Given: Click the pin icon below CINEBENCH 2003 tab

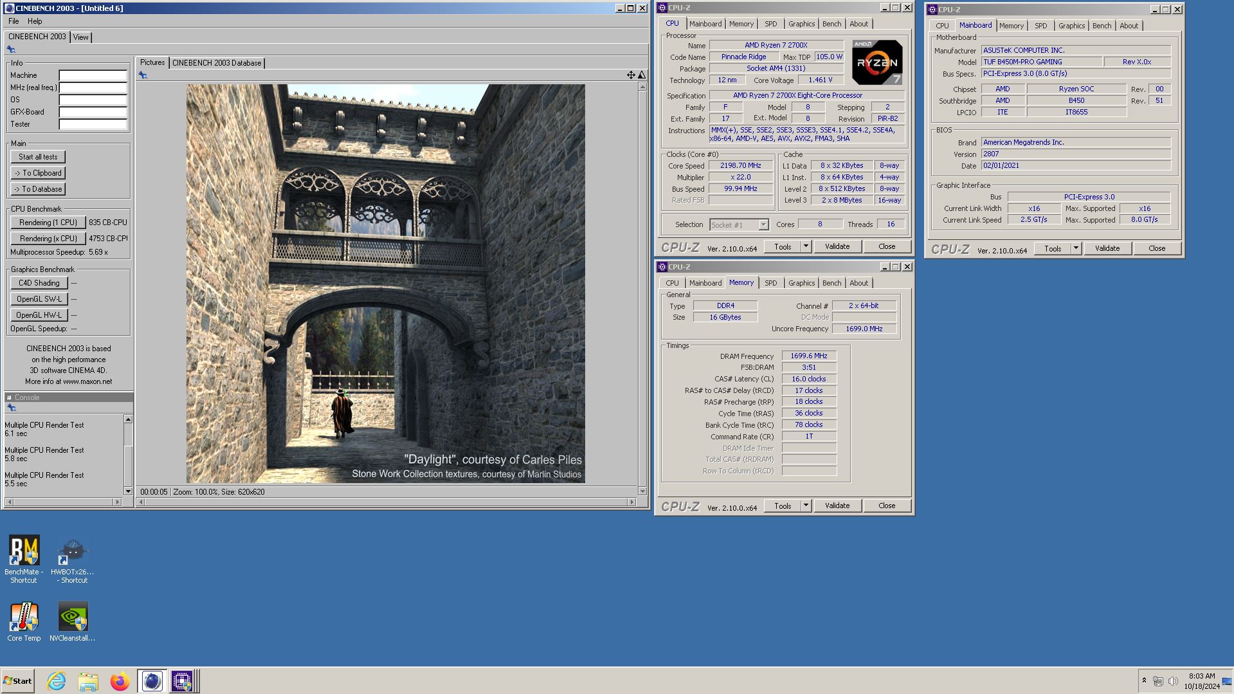Looking at the screenshot, I should point(11,50).
